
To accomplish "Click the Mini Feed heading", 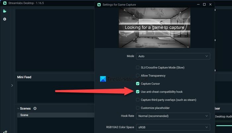I will (x=24, y=77).
